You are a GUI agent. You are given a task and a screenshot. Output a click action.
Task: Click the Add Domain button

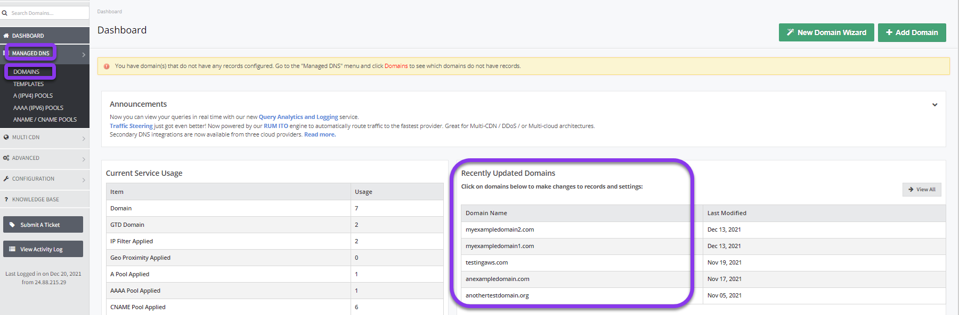[x=912, y=32]
